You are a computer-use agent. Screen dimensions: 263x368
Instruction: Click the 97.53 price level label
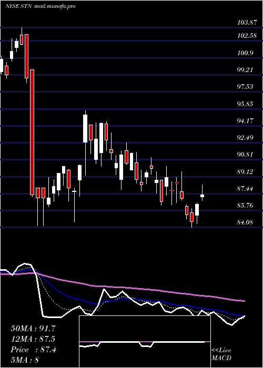tap(246, 87)
